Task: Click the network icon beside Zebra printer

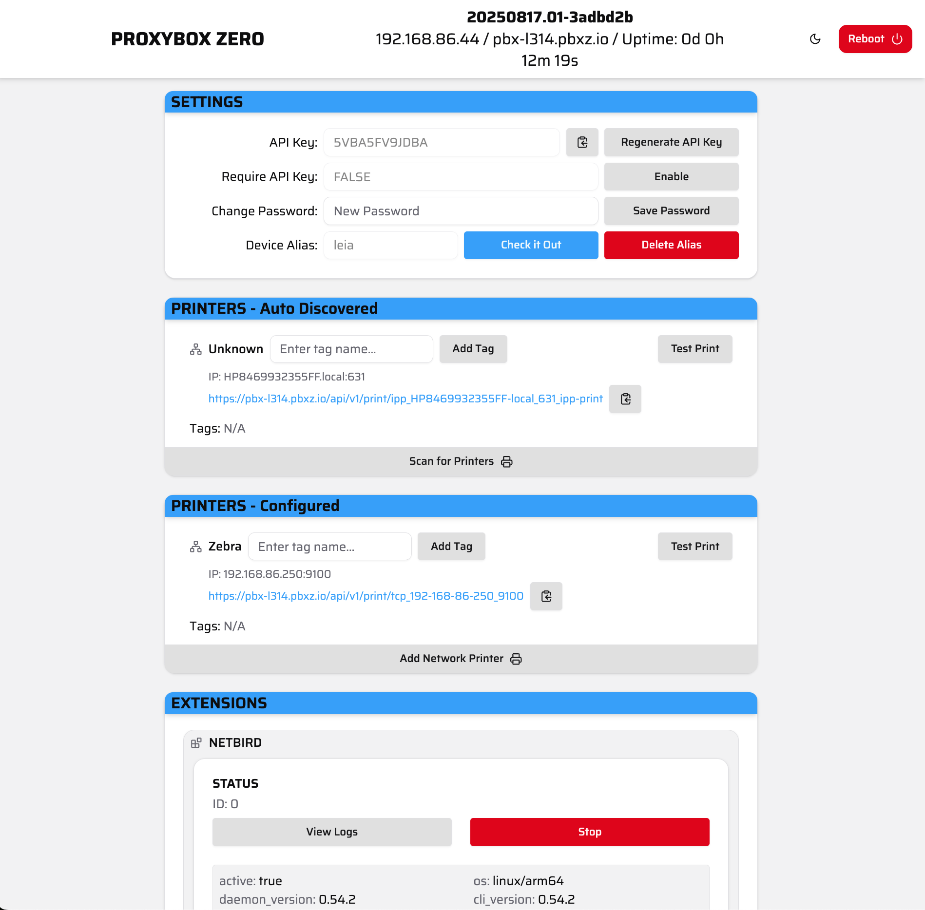Action: (195, 546)
